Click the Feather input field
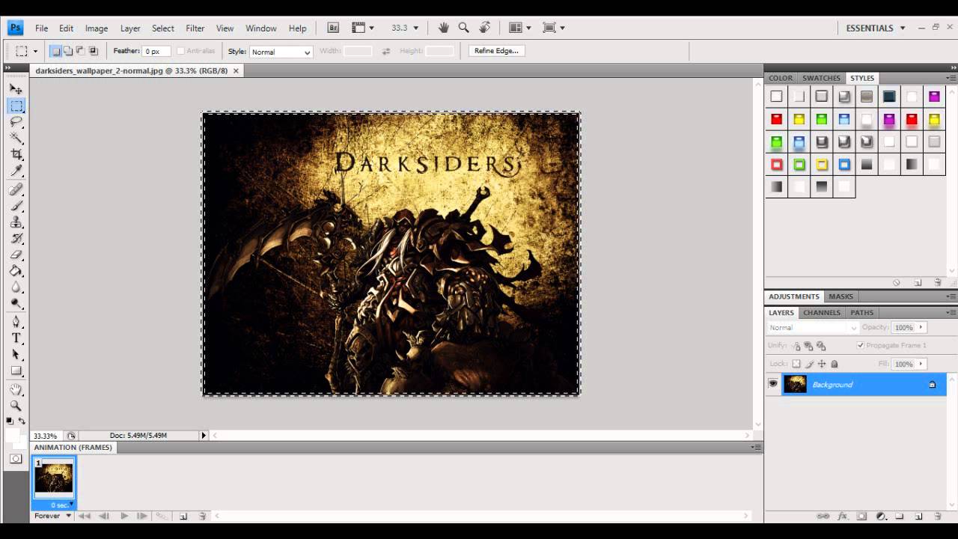 point(156,51)
